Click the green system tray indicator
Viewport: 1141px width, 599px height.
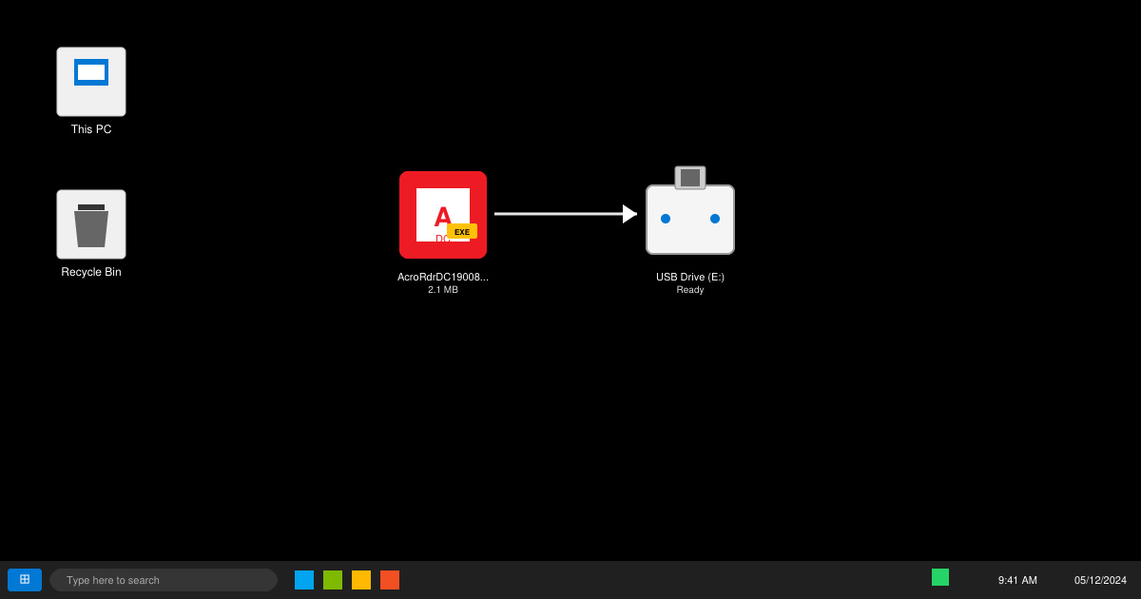pyautogui.click(x=940, y=577)
